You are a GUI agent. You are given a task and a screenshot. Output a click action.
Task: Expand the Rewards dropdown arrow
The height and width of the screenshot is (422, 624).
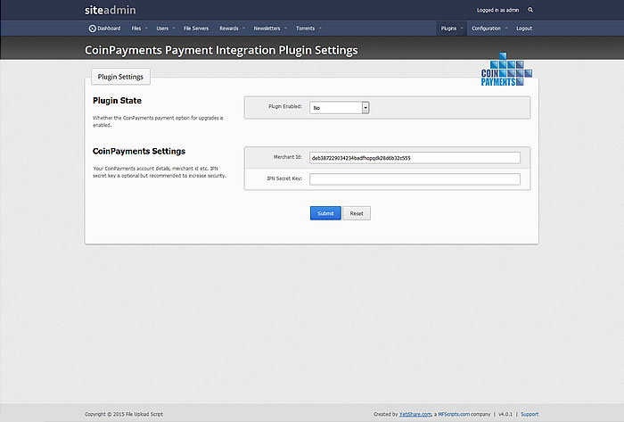[244, 29]
